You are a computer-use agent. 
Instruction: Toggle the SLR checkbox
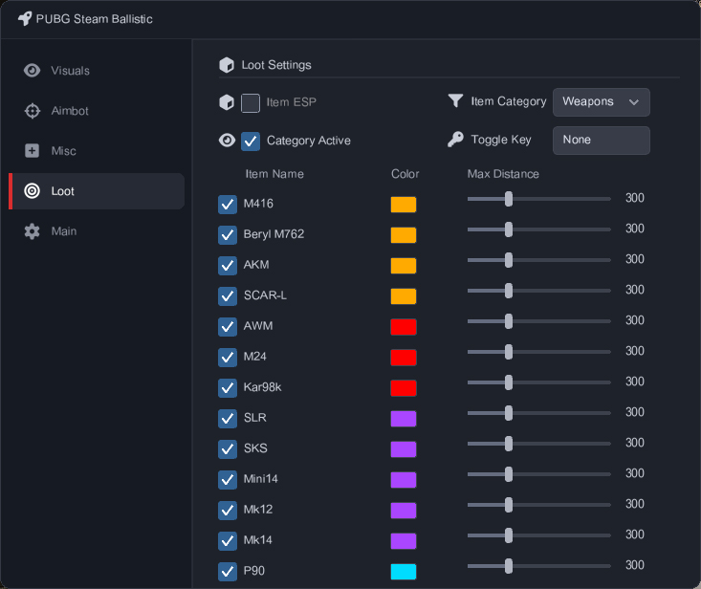(x=228, y=419)
